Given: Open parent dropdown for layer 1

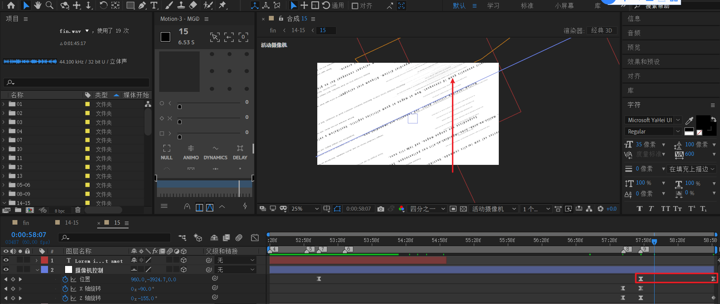Looking at the screenshot, I should 236,260.
